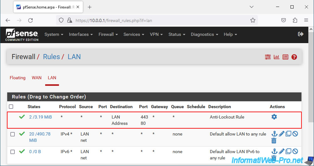This screenshot has height=166, width=314.
Task: Expand the Interfaces menu
Action: tap(81, 34)
